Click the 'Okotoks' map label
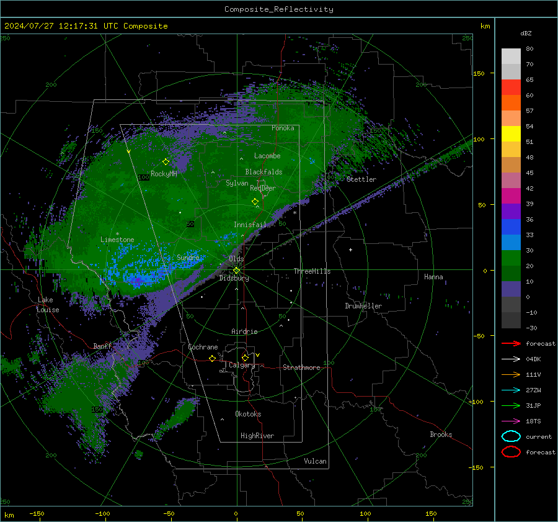The width and height of the screenshot is (558, 522). 248,414
